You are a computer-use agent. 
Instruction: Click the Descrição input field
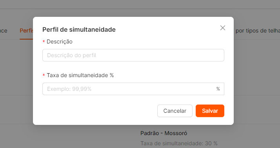(133, 55)
